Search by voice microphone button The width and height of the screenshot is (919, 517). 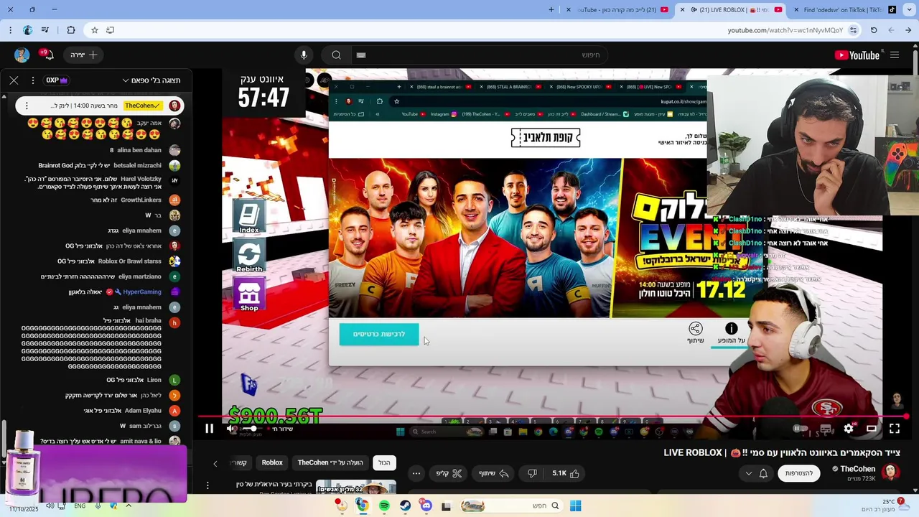pos(304,55)
